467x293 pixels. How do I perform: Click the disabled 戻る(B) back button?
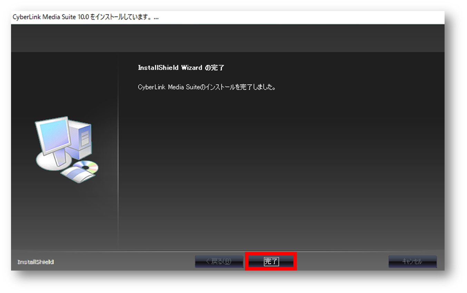(x=219, y=262)
